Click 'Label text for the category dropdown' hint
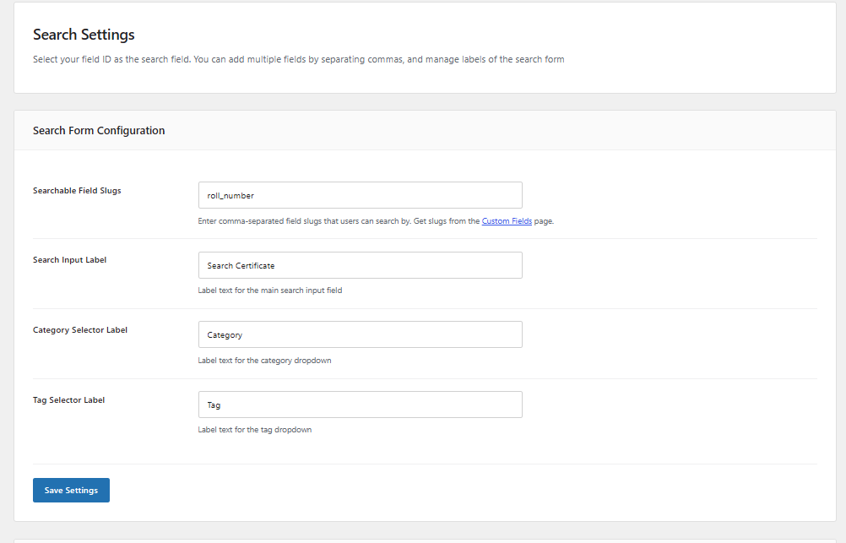Viewport: 846px width, 543px height. (x=264, y=360)
